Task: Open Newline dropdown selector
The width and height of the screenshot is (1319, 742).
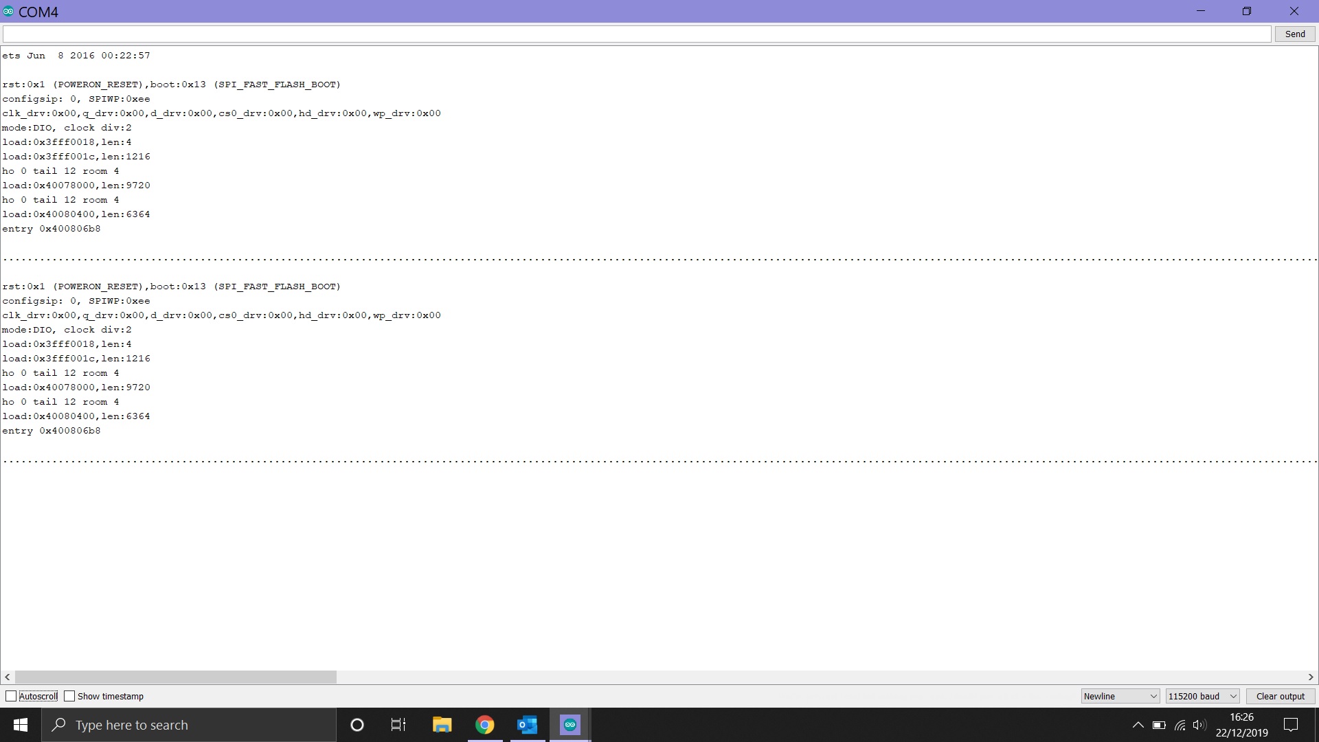Action: tap(1120, 696)
